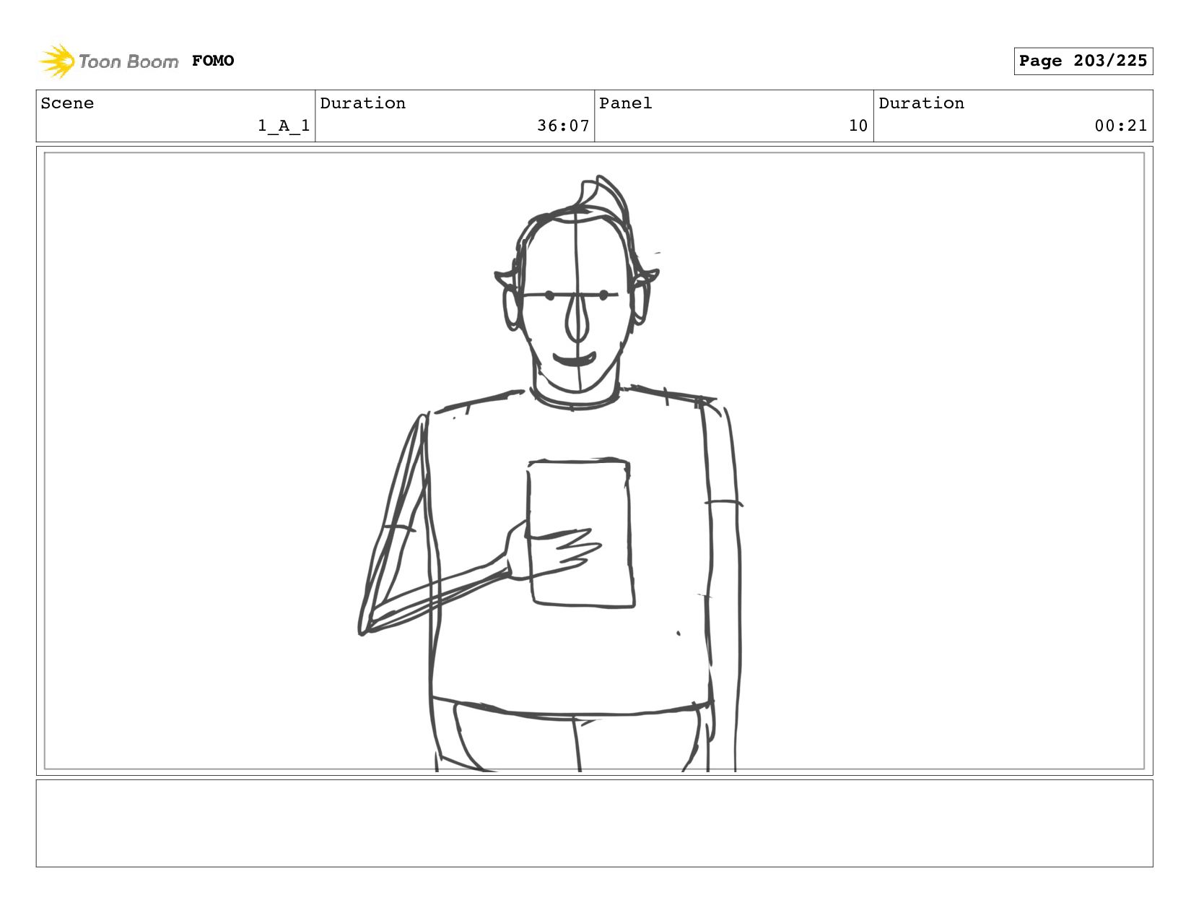The image size is (1191, 921).
Task: Select the Scene header label
Action: 67,103
